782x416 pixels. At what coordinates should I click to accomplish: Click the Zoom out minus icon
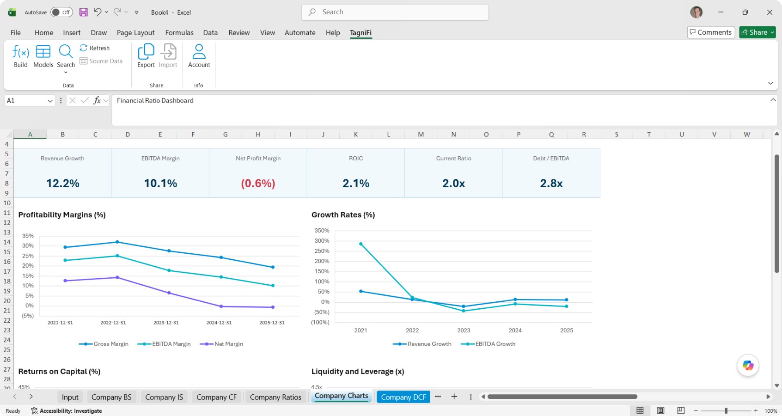point(696,410)
